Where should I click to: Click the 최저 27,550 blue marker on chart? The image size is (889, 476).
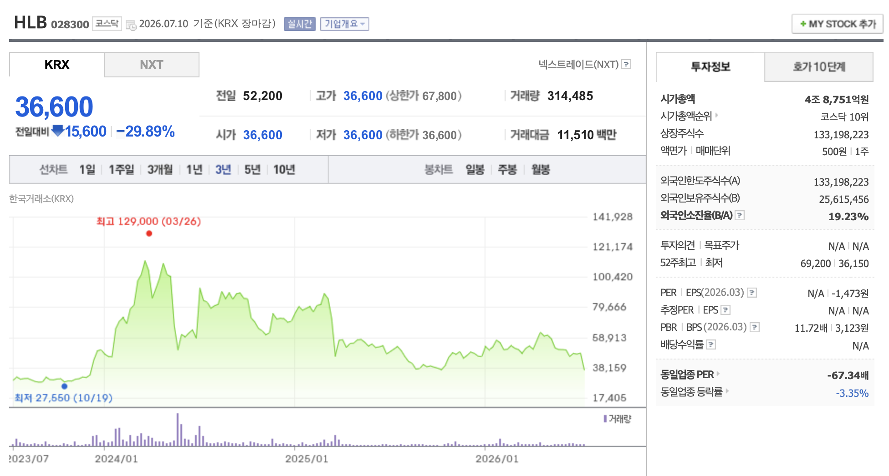click(x=65, y=386)
